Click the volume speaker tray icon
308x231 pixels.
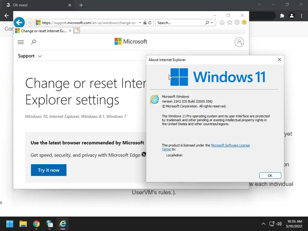coord(279,224)
